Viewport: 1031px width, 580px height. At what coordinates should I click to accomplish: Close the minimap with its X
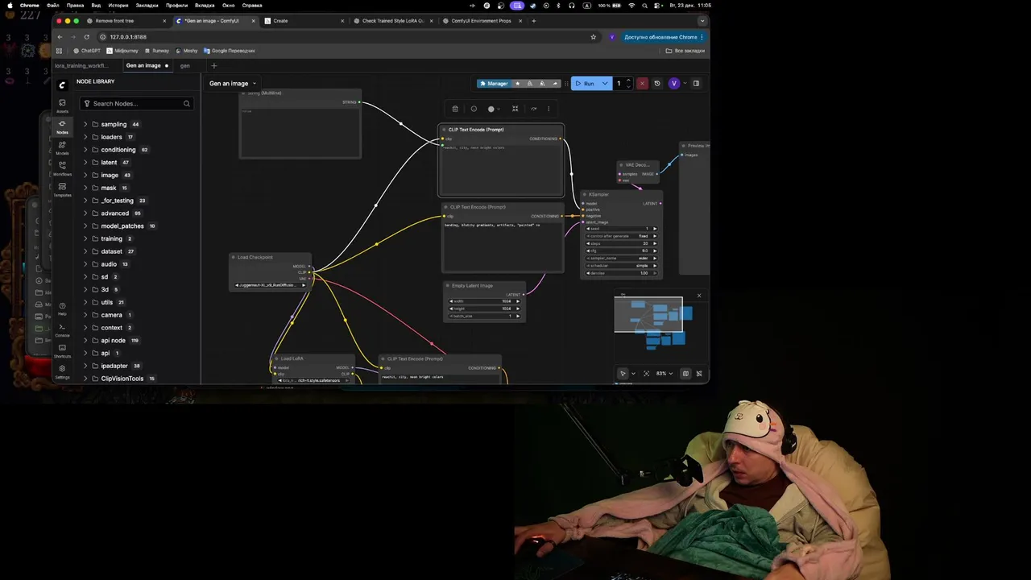tap(698, 296)
